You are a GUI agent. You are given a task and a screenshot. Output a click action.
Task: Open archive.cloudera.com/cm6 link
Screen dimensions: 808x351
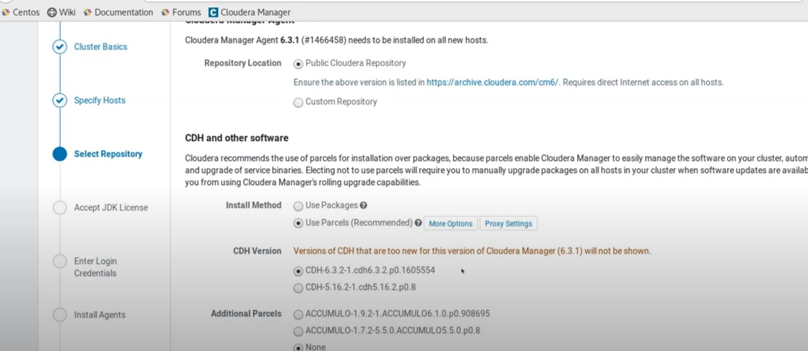click(492, 82)
